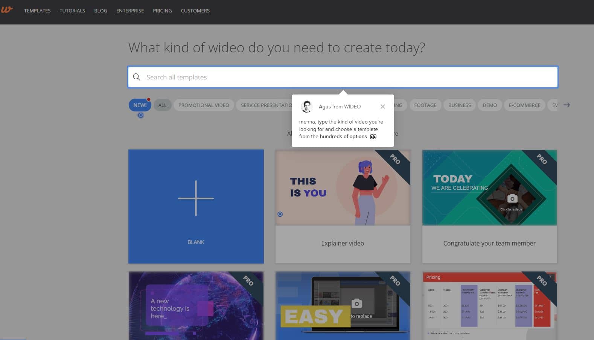Filter by E-COMMERCE category
Viewport: 594px width, 340px height.
coord(524,105)
